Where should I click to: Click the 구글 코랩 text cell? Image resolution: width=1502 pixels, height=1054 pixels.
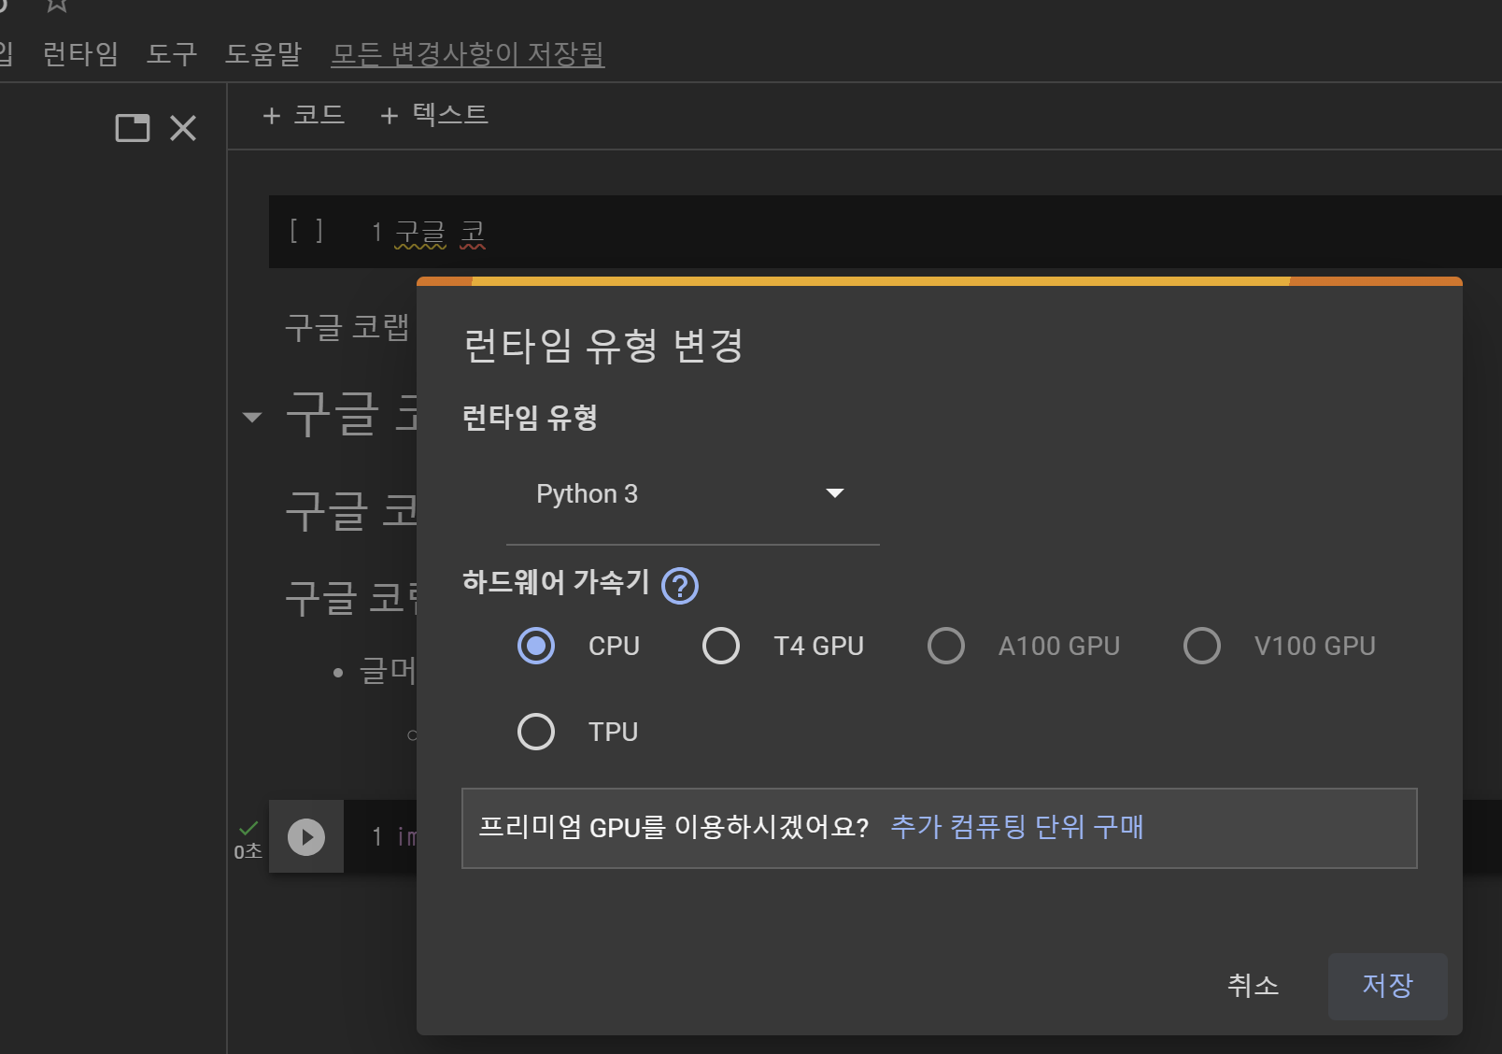coord(347,327)
